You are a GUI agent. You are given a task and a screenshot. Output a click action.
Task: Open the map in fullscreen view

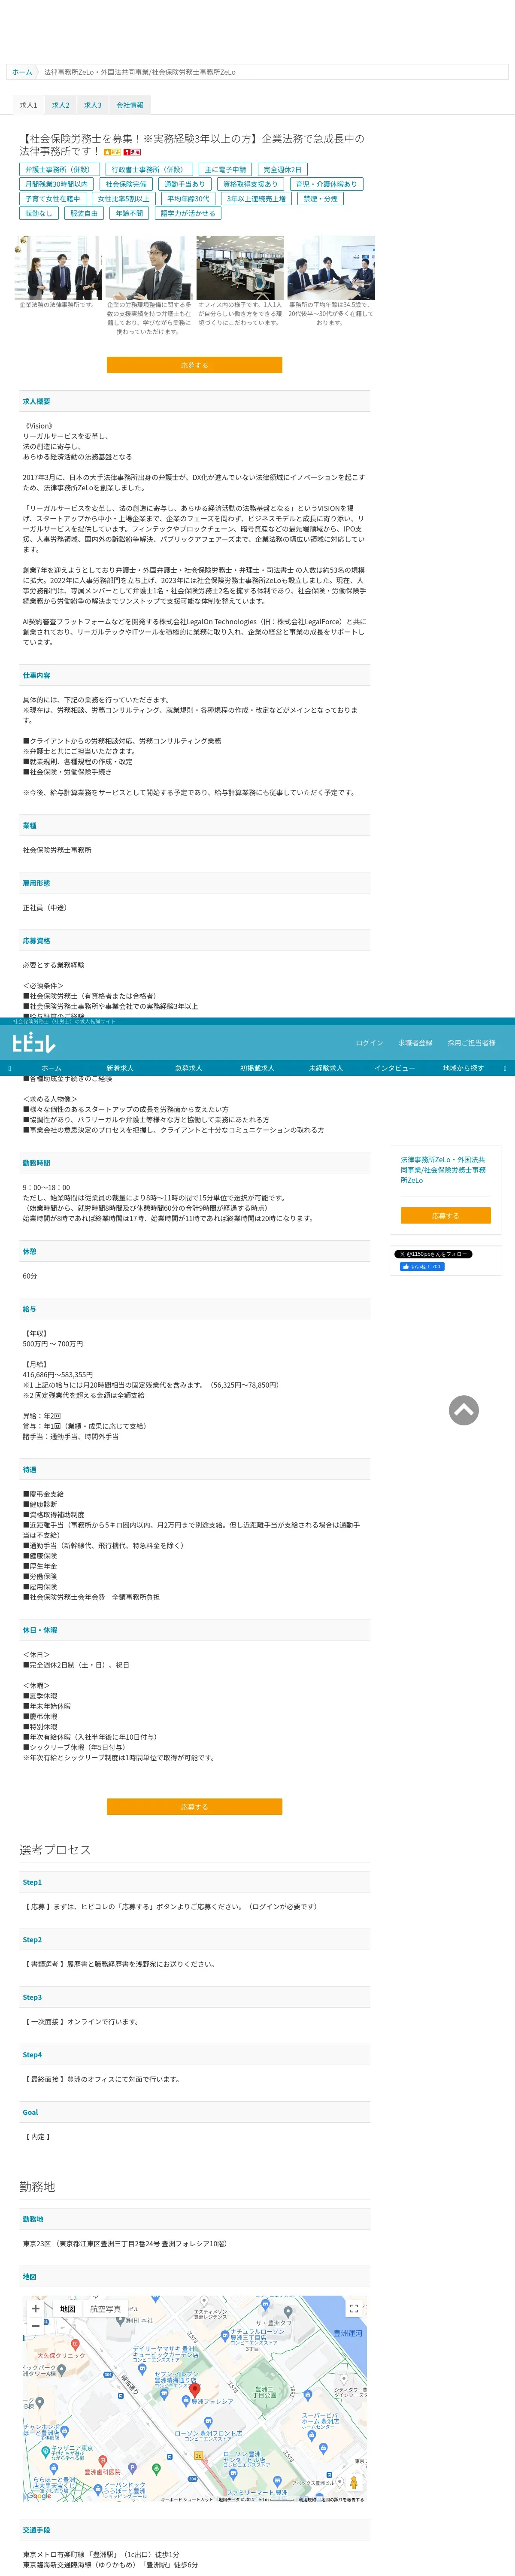pos(353,2308)
